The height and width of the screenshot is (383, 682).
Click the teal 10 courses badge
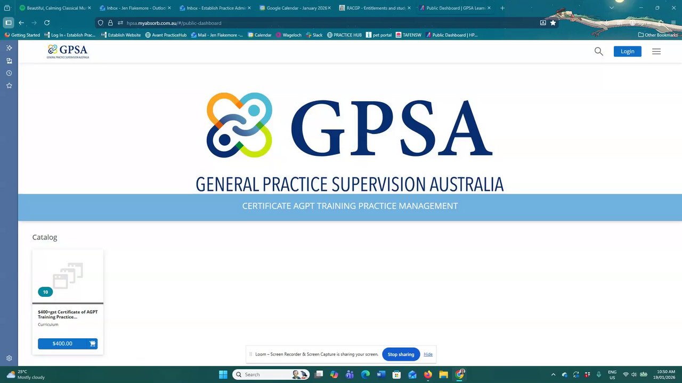pos(45,292)
